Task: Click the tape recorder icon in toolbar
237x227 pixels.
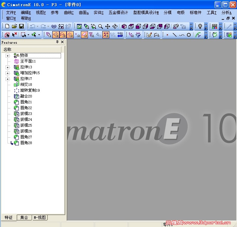Action: coord(54,27)
